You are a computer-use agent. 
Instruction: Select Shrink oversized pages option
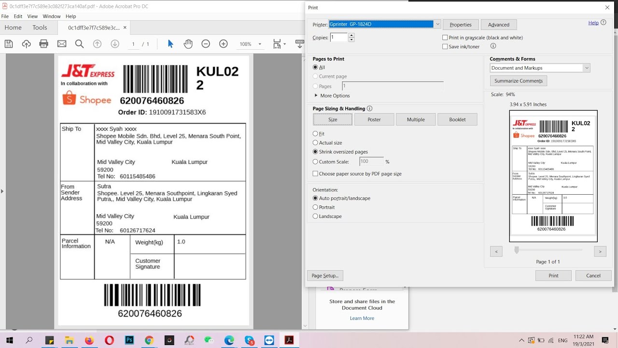point(315,152)
